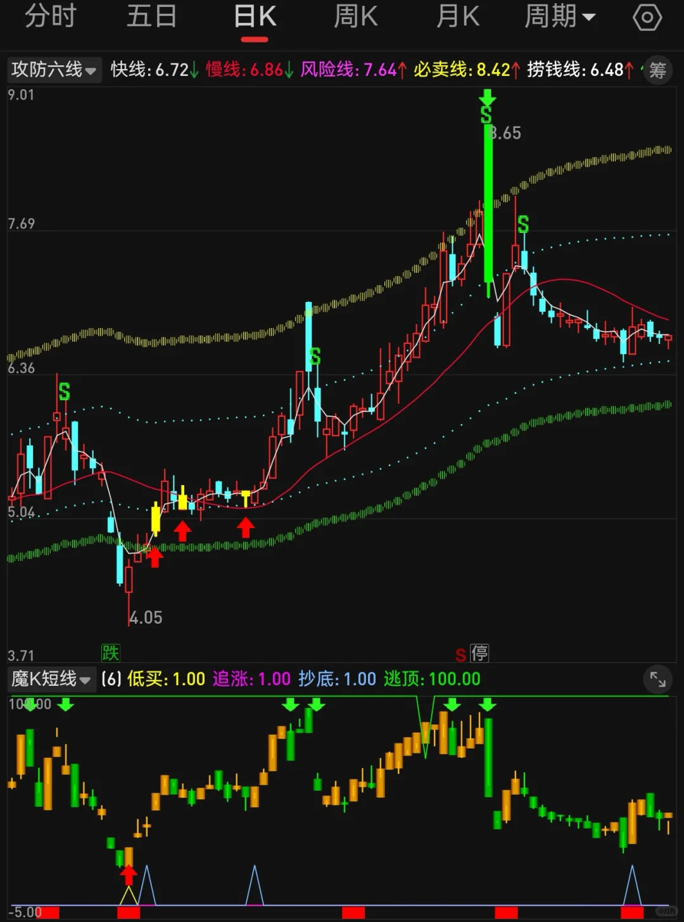684x922 pixels.
Task: Tap the 停 marker at chart bottom
Action: tap(479, 654)
